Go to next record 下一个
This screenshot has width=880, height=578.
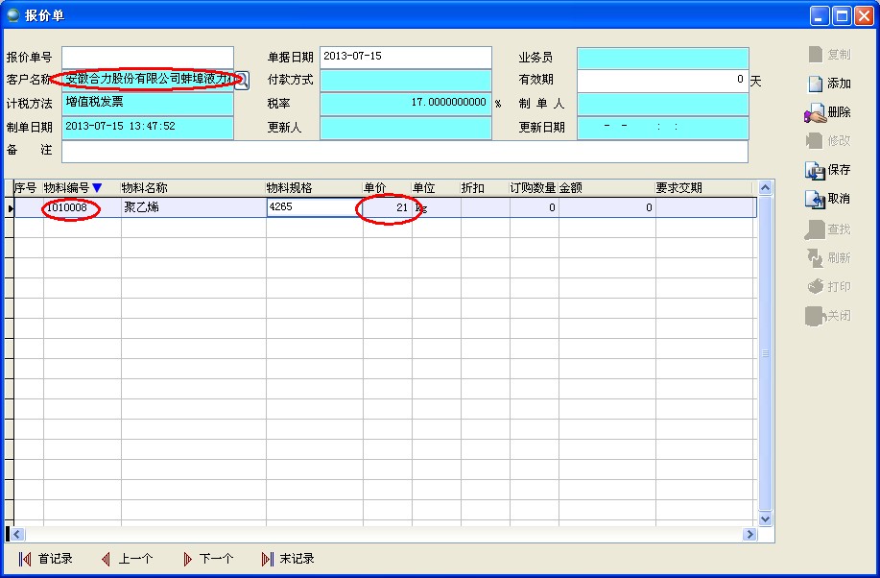207,559
